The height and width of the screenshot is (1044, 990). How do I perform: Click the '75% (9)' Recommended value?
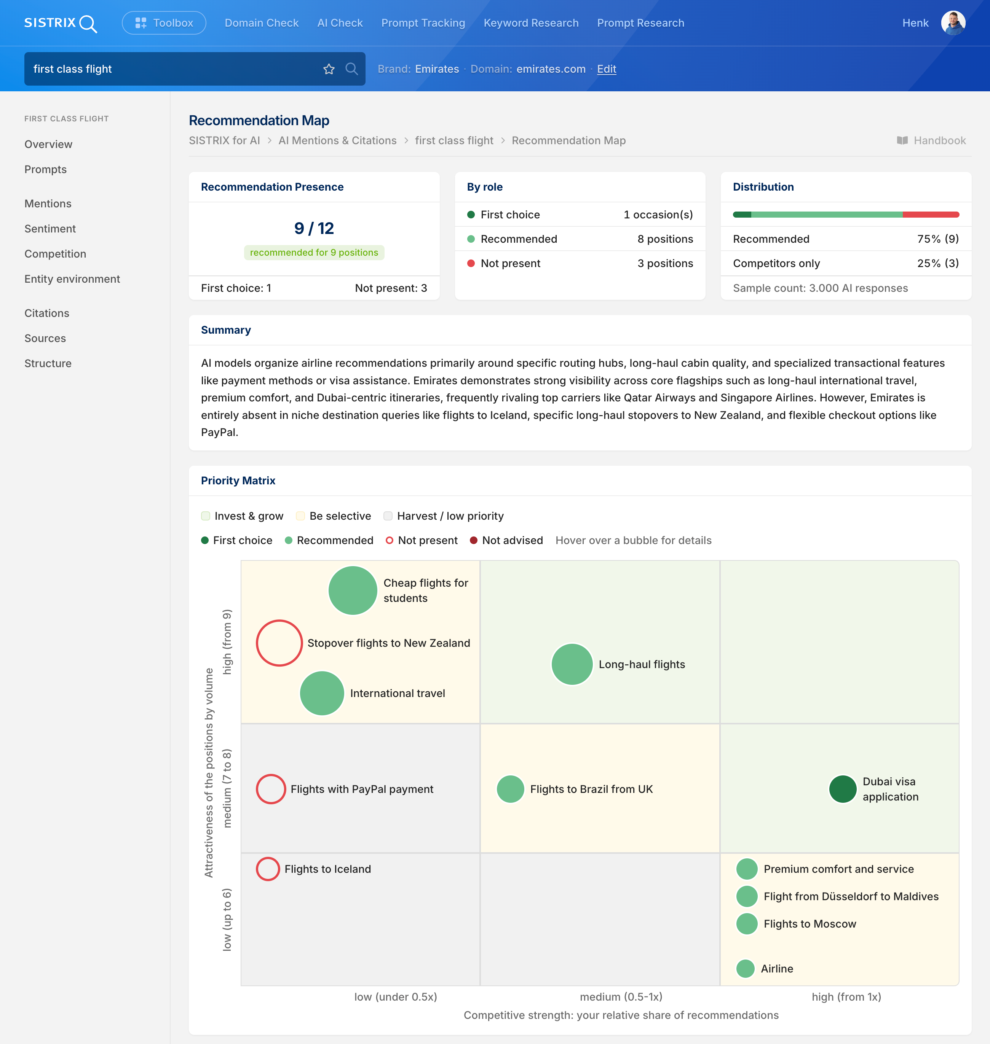pyautogui.click(x=938, y=239)
